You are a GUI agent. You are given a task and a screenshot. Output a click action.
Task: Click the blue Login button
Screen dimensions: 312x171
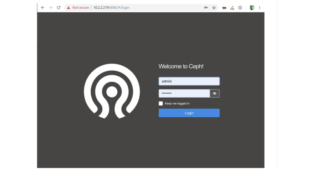tap(189, 113)
